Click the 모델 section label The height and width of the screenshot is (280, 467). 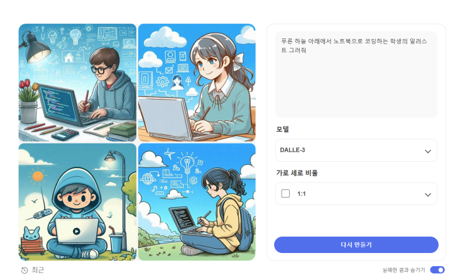282,129
